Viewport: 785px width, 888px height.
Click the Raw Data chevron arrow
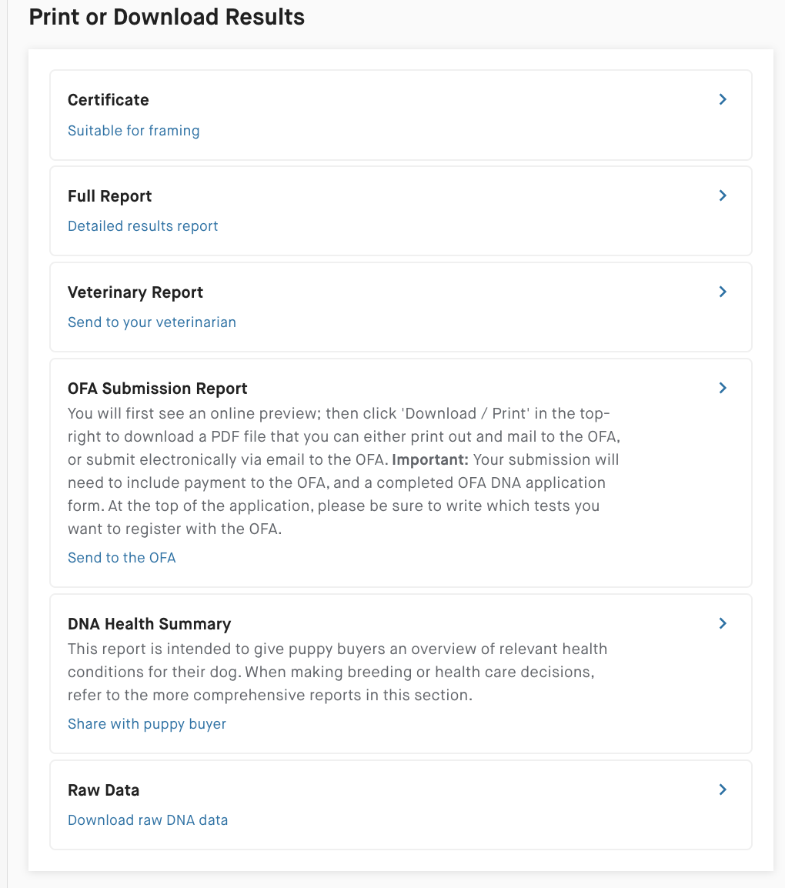[723, 790]
